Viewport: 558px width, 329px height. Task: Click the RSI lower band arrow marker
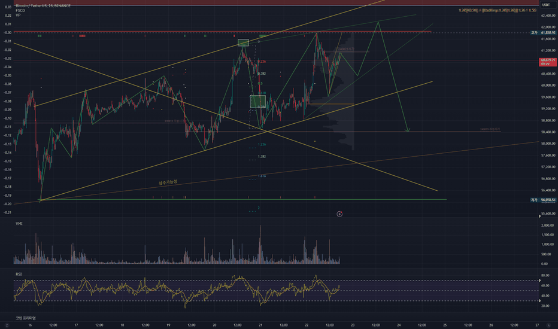pyautogui.click(x=540, y=301)
